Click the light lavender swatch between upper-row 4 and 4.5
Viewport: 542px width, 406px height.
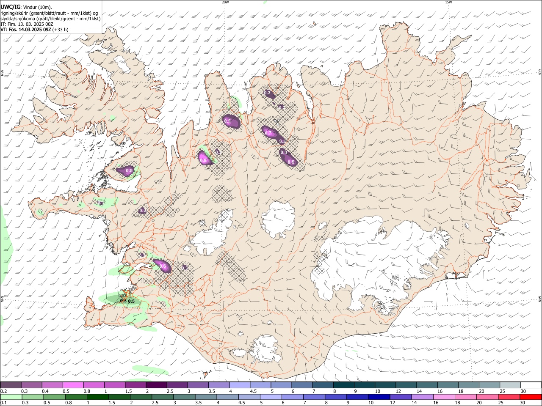tap(239, 385)
